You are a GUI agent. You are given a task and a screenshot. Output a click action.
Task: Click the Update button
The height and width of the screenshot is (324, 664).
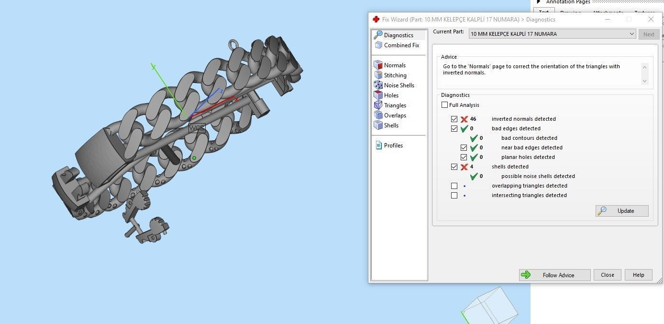click(x=622, y=211)
